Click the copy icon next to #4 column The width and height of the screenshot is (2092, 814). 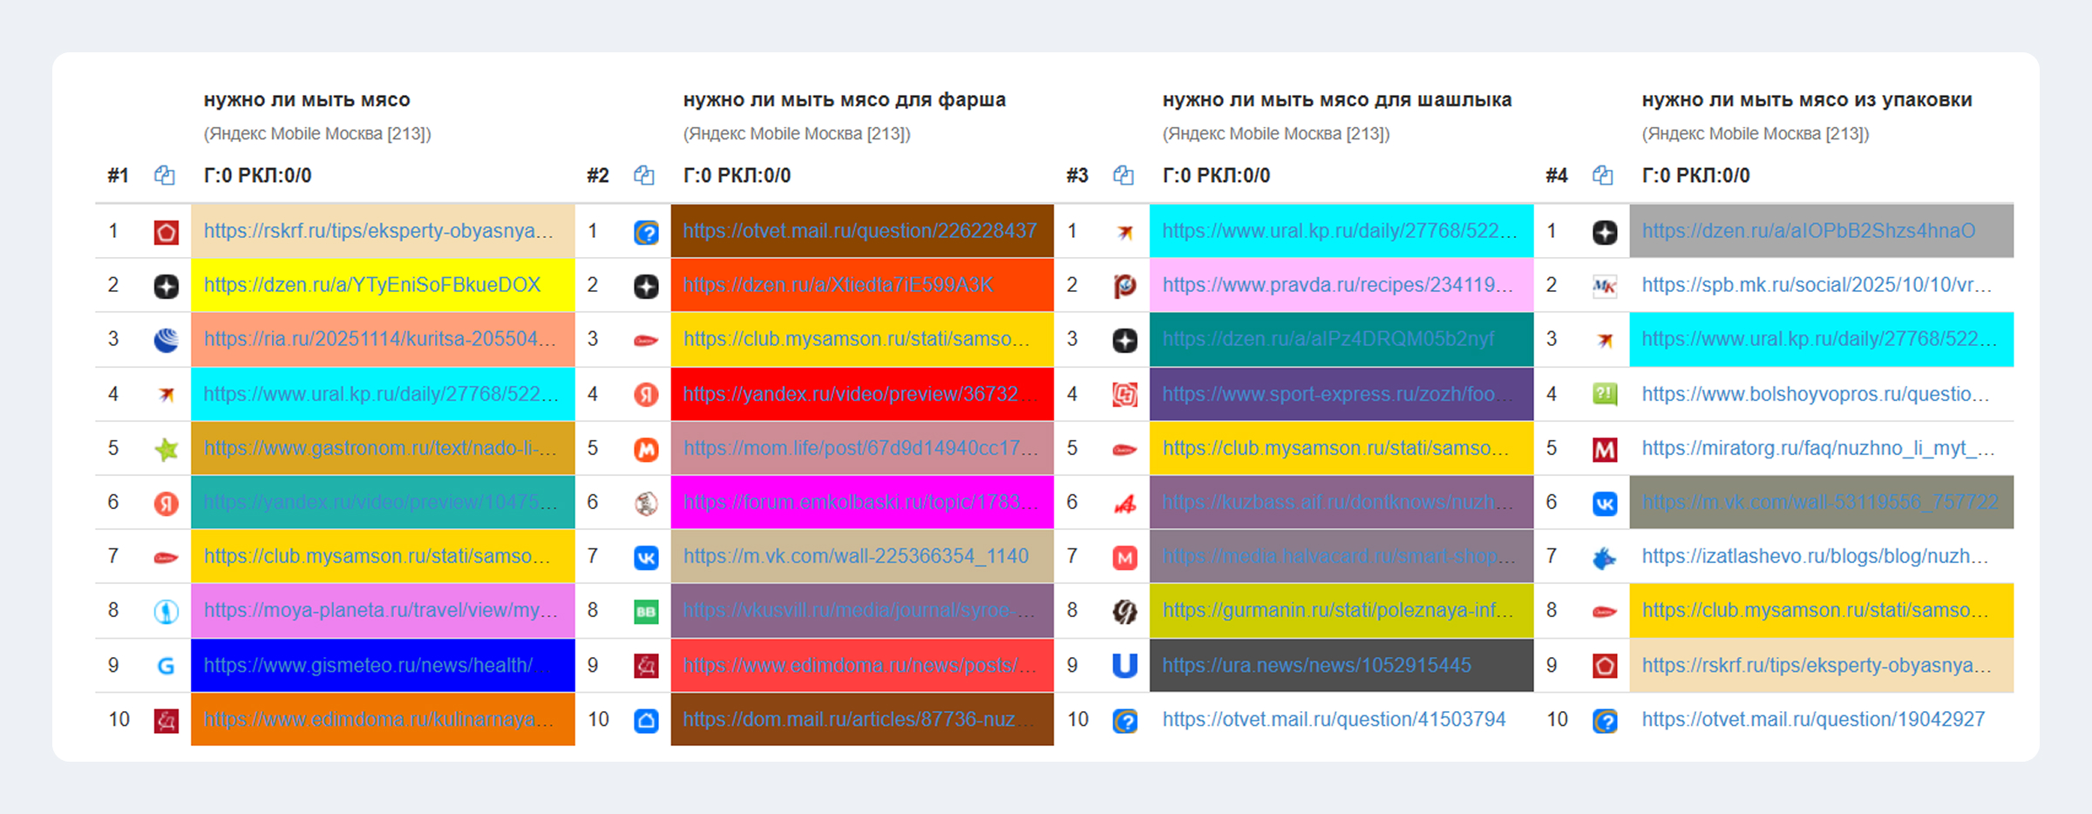pos(1603,175)
